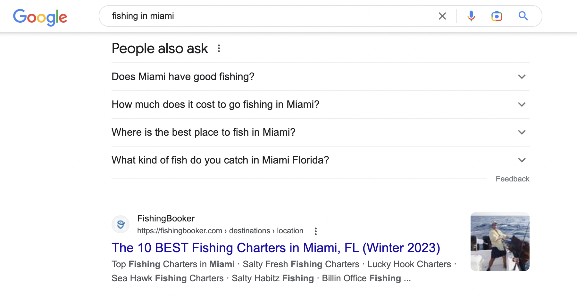Expand cost to go fishing chevron
Image resolution: width=577 pixels, height=304 pixels.
[x=522, y=105]
